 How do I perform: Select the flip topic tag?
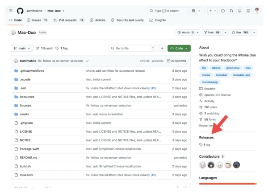(x=204, y=68)
